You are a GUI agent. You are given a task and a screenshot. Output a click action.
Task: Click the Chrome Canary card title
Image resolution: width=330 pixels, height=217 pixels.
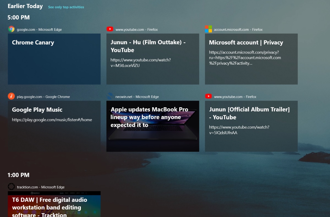[x=33, y=42]
